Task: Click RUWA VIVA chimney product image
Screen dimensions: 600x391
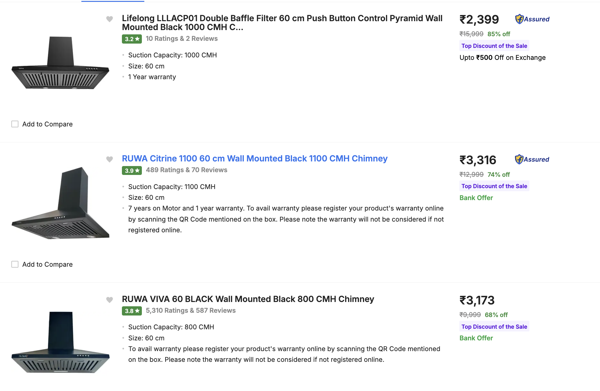Action: coord(60,342)
